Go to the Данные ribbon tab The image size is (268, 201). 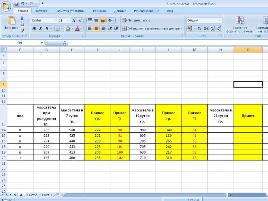pyautogui.click(x=120, y=11)
